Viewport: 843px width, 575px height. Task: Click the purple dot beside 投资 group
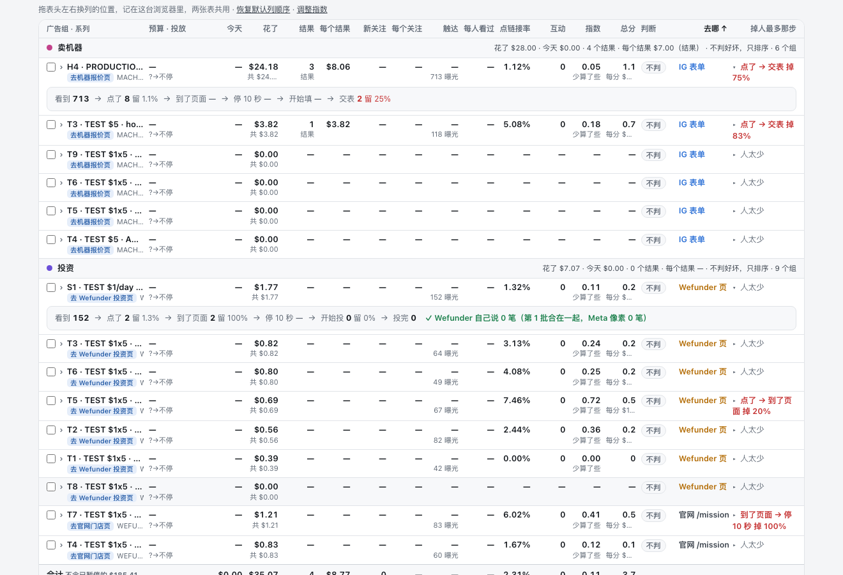(x=50, y=268)
